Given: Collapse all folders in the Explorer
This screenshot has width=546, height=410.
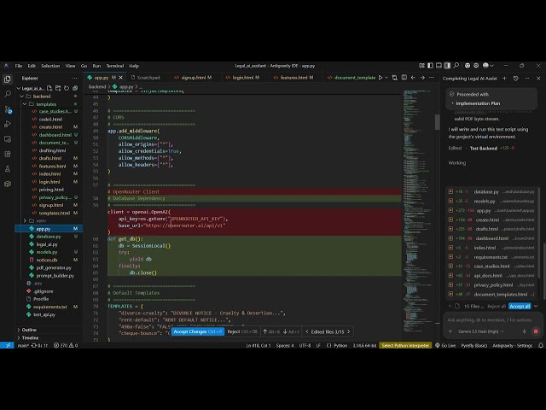Looking at the screenshot, I should point(75,88).
